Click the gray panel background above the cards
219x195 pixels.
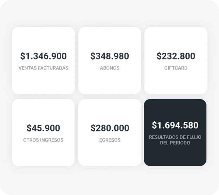pyautogui.click(x=109, y=13)
